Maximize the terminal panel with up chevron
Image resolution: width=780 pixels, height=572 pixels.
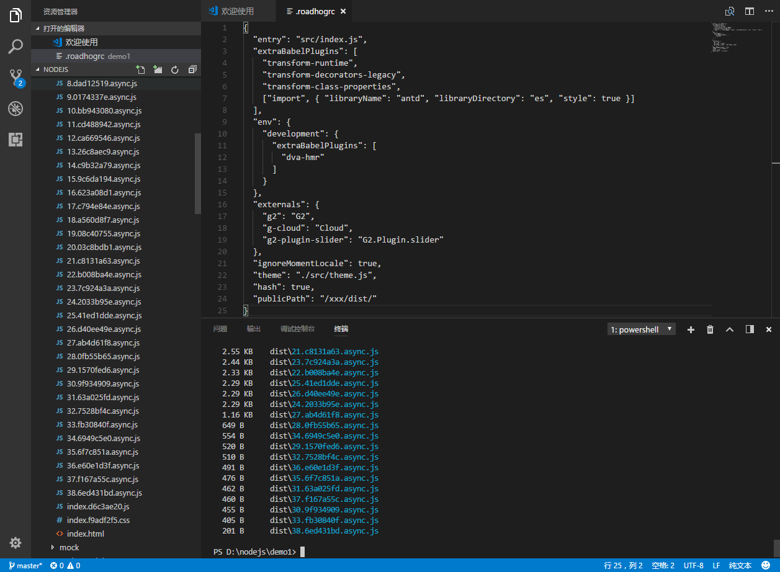pyautogui.click(x=730, y=329)
